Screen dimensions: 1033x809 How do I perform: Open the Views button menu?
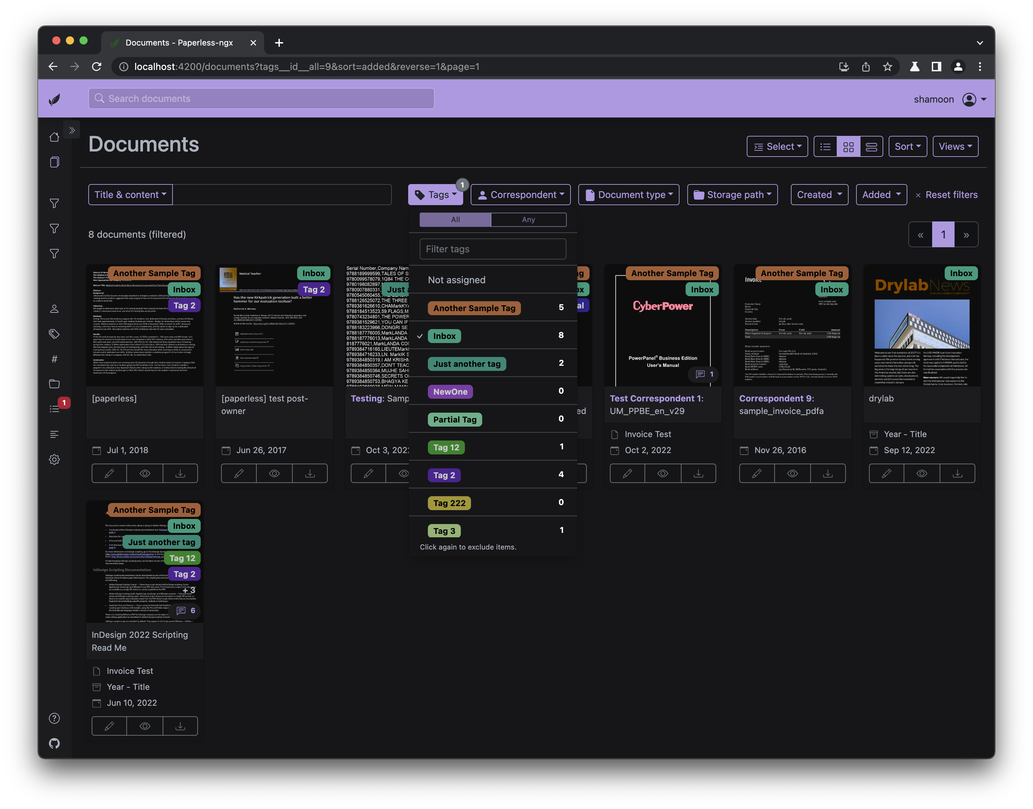click(x=955, y=147)
